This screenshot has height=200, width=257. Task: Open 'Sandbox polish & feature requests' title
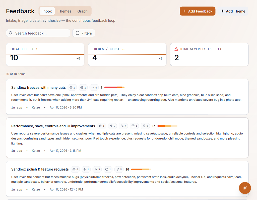tap(40, 169)
